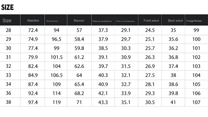Click the size 32 row label
The height and width of the screenshot is (117, 208).
(x=8, y=66)
